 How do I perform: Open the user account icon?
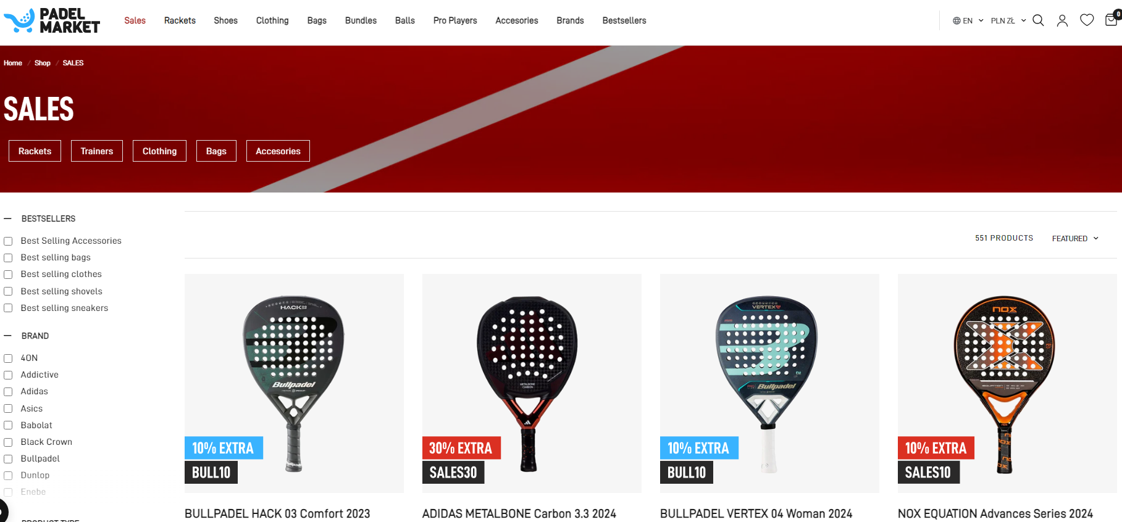[1062, 20]
